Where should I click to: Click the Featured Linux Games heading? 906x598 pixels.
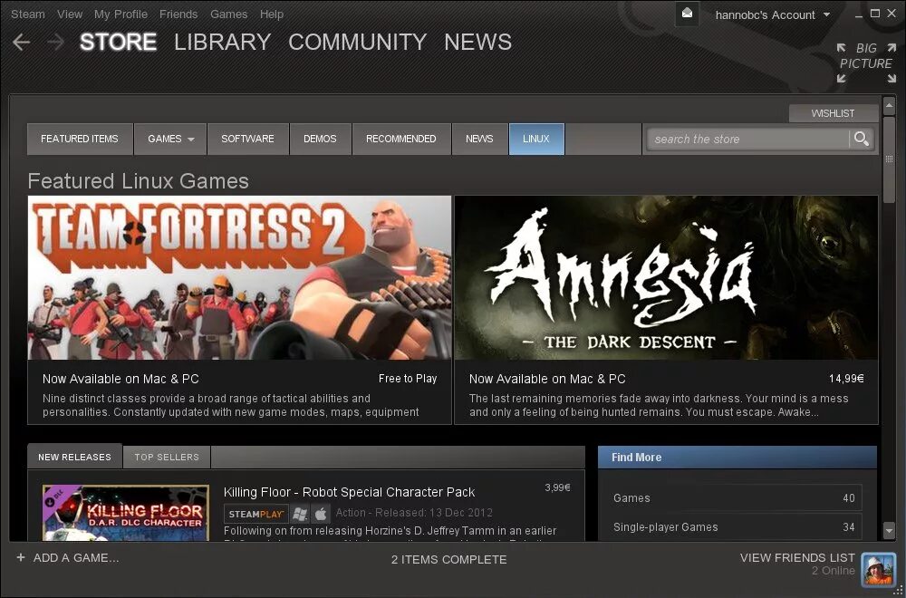pos(138,181)
